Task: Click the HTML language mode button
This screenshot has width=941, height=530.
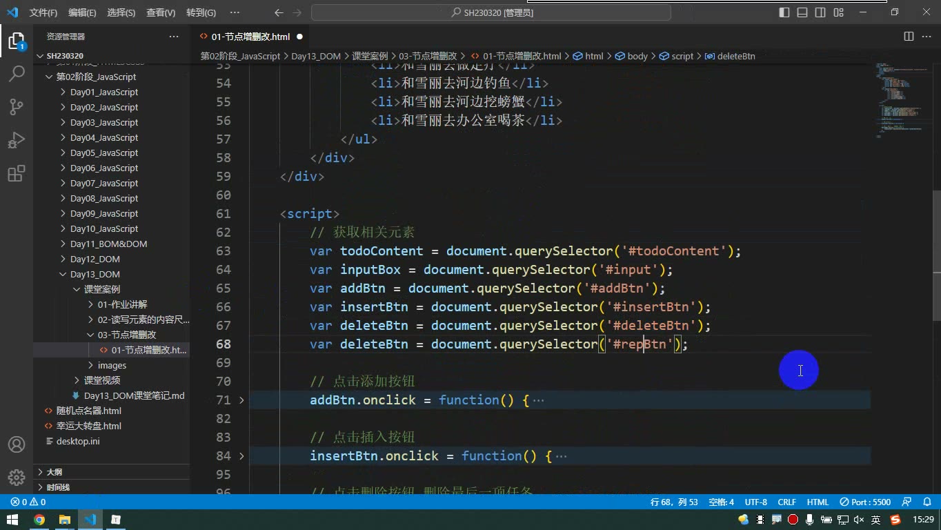Action: pos(818,502)
